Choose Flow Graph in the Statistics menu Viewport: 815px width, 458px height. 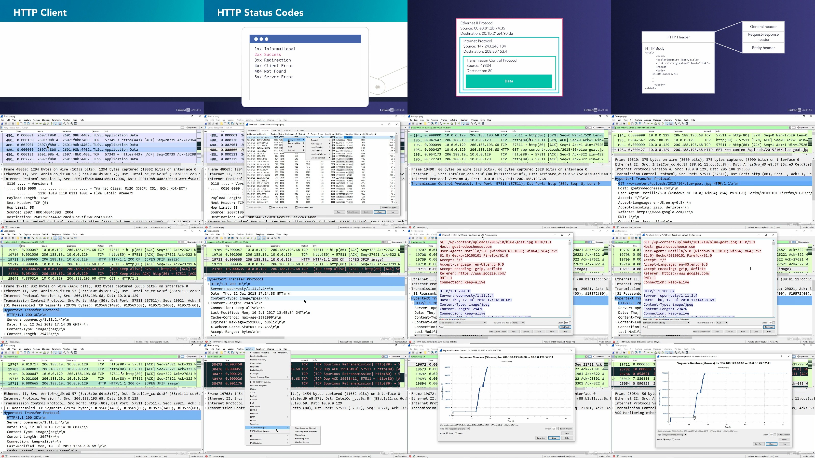pyautogui.click(x=255, y=407)
